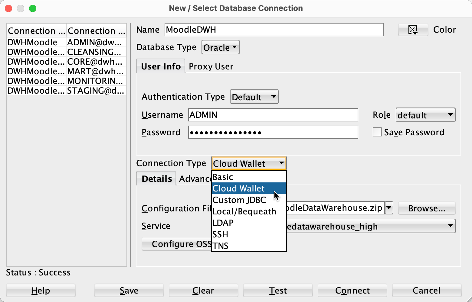
Task: Focus the Name field containing MoodleDWH
Action: (274, 30)
